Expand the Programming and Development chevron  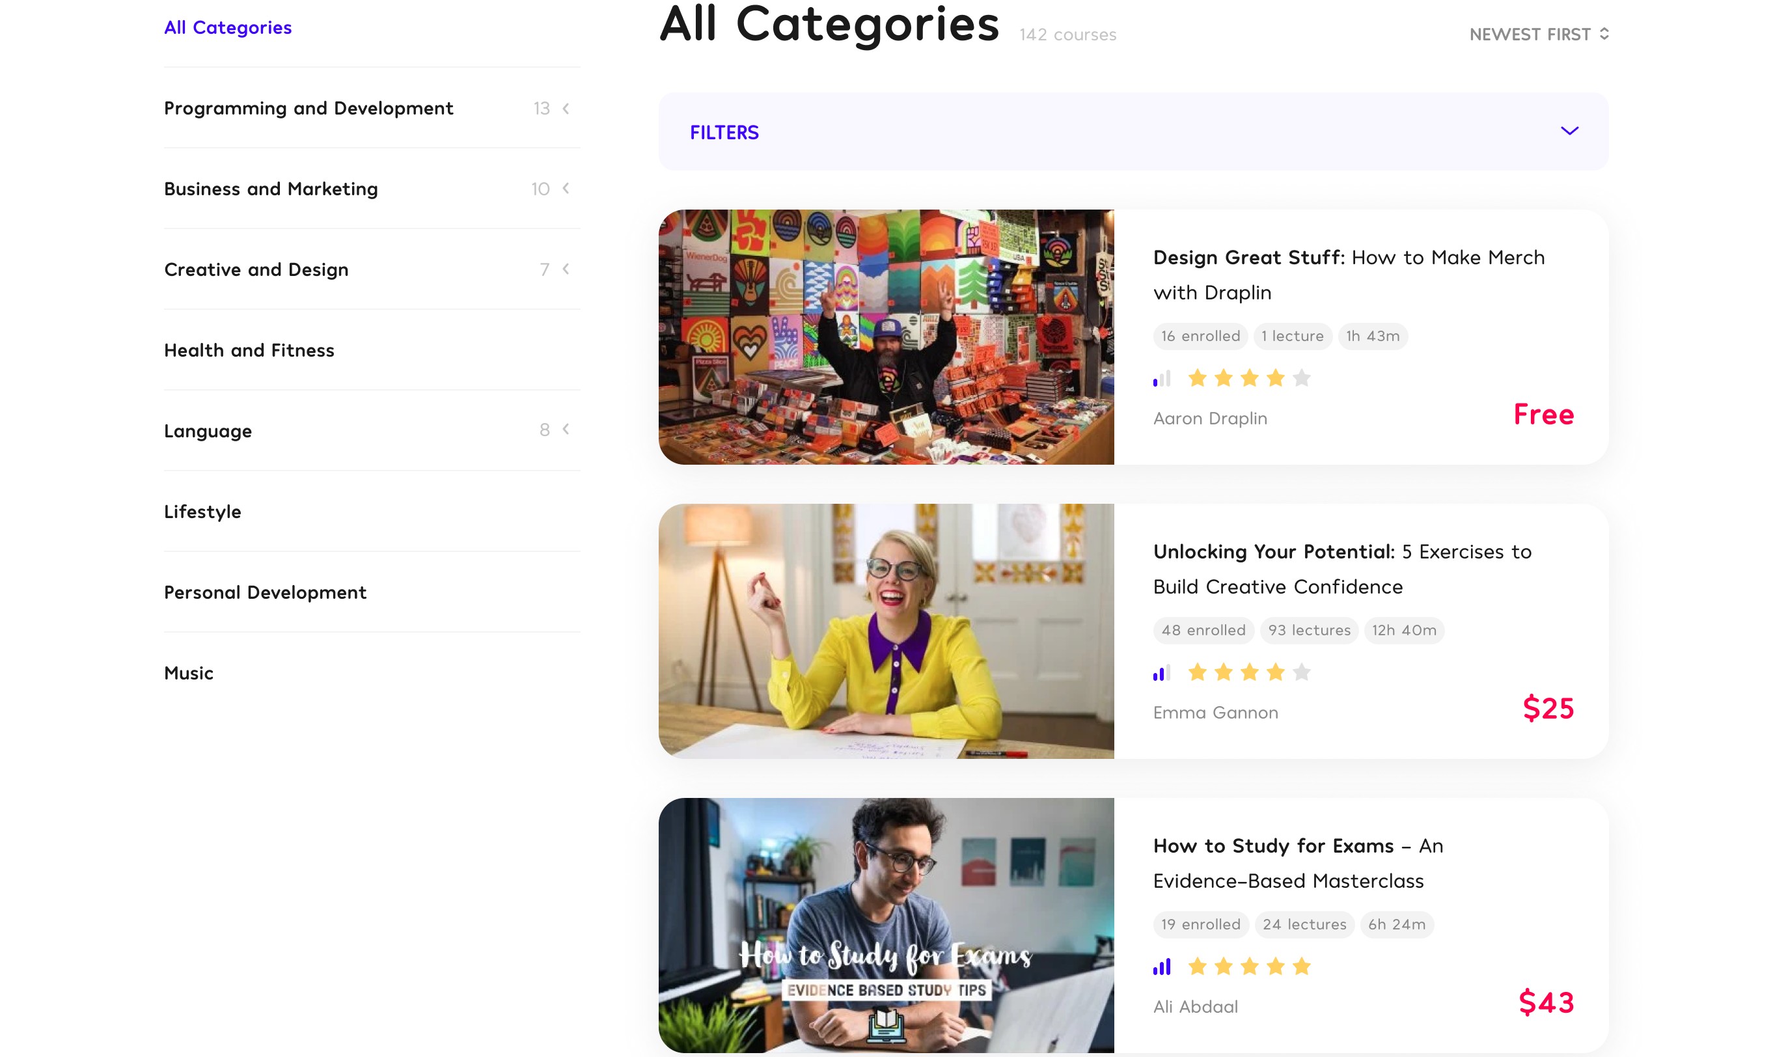pyautogui.click(x=566, y=108)
